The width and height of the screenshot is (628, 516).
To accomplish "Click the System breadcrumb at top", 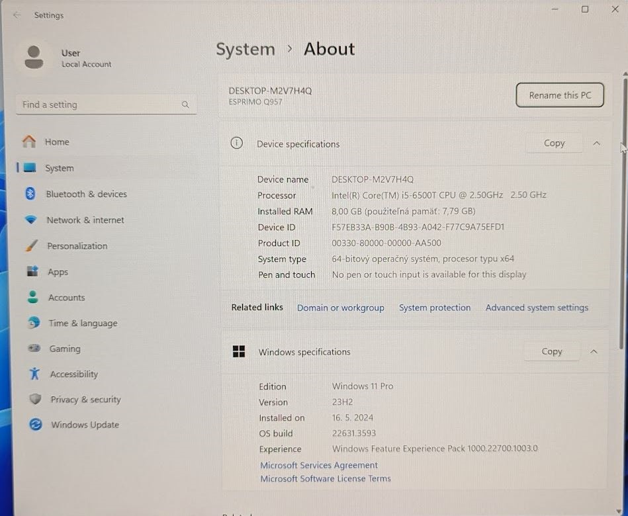I will (x=246, y=49).
